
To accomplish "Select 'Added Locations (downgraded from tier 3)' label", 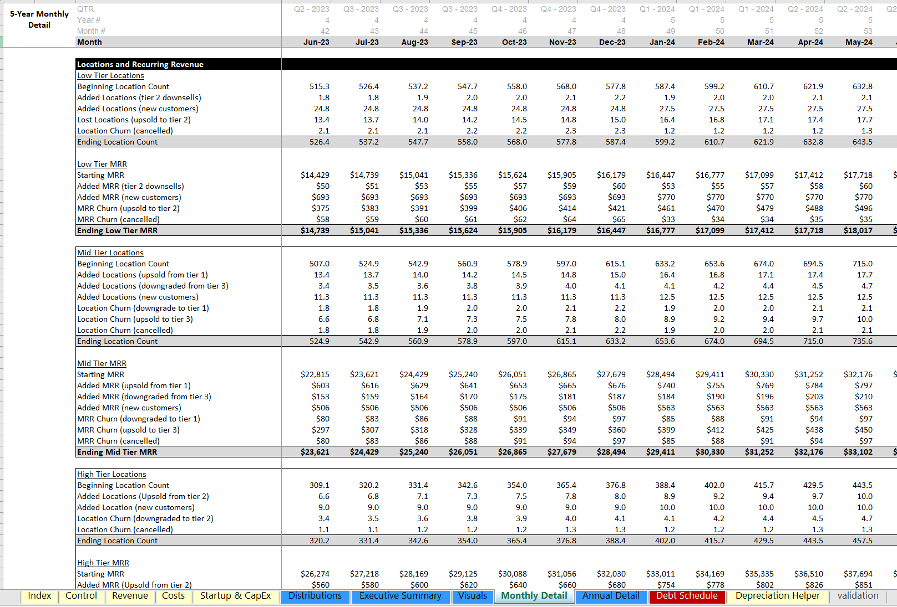I will click(x=153, y=286).
